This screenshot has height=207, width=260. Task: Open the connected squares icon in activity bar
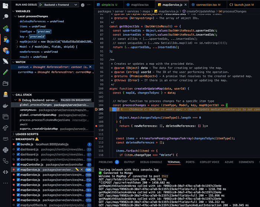tap(6, 161)
